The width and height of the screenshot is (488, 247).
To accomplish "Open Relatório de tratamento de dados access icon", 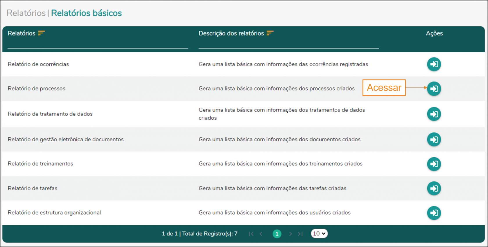I will pos(434,114).
